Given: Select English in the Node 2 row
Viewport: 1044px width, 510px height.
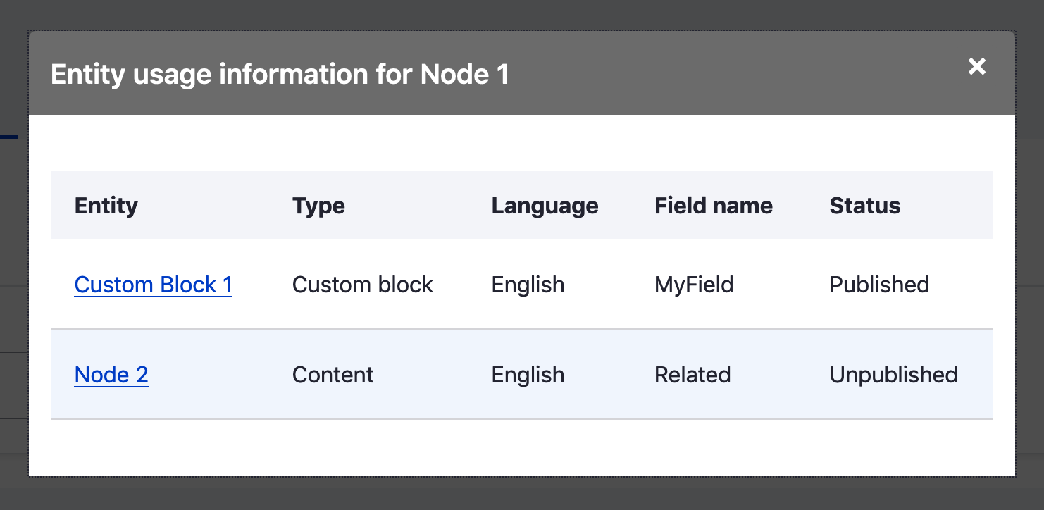Looking at the screenshot, I should (528, 375).
